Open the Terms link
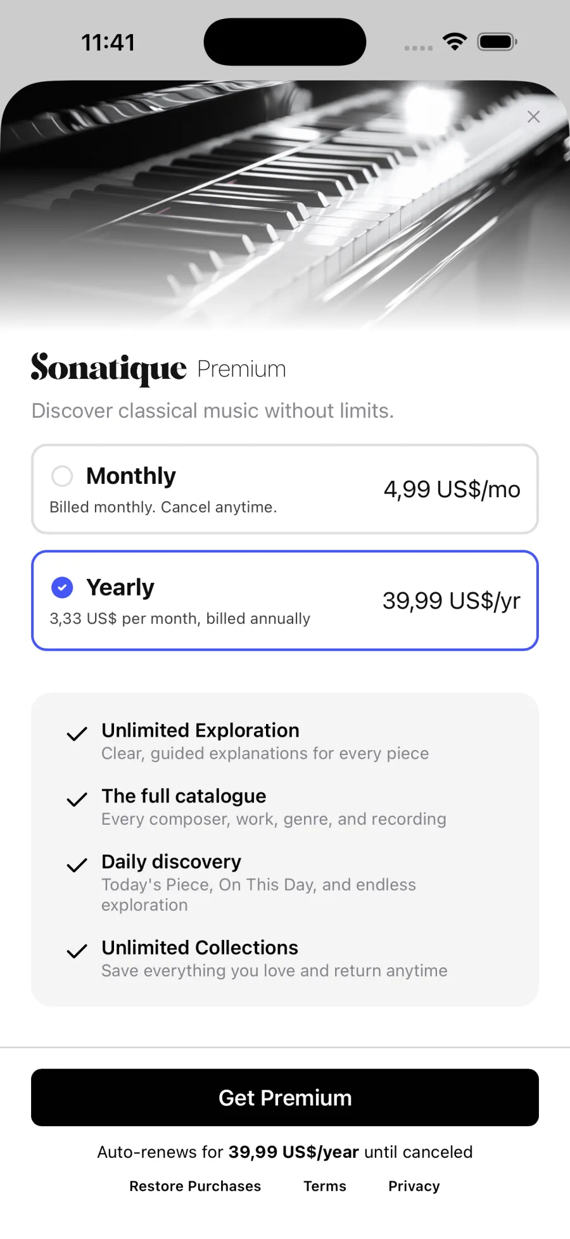The width and height of the screenshot is (570, 1239). pos(325,1186)
